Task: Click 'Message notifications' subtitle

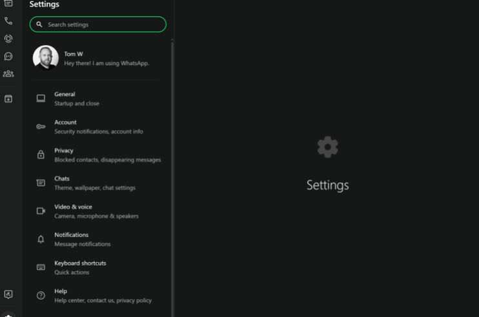Action: 83,244
